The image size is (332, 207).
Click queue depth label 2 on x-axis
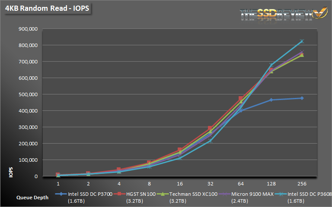[x=88, y=184]
